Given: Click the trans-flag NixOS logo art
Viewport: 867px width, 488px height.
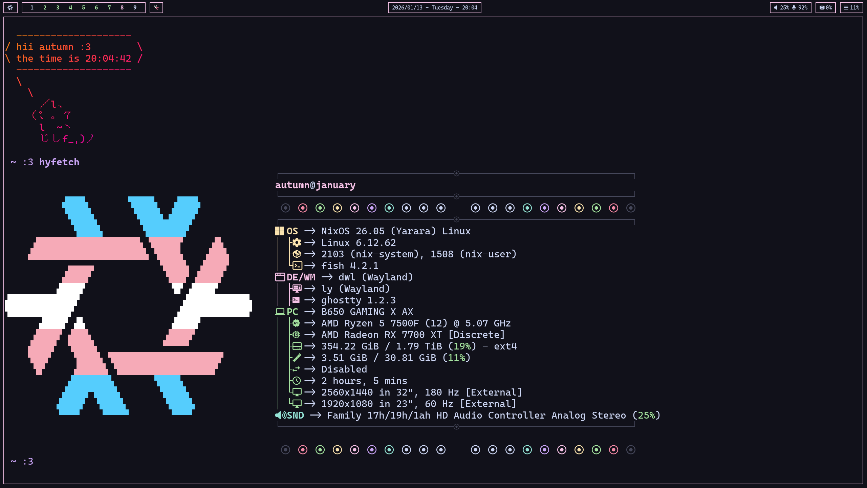Looking at the screenshot, I should pyautogui.click(x=129, y=306).
